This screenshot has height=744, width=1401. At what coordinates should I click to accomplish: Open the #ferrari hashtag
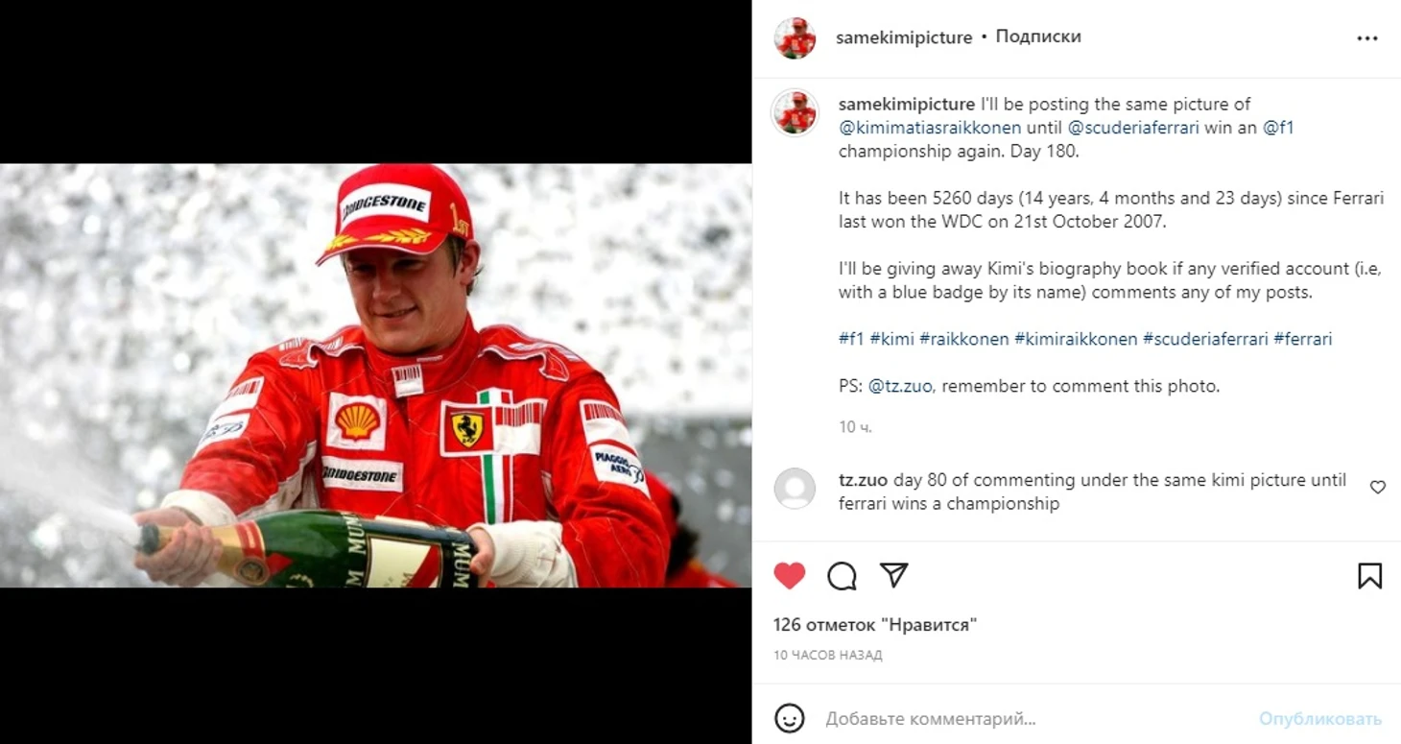1302,339
